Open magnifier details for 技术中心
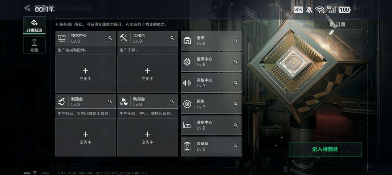Screen dimensions: 392x175 pos(110,38)
